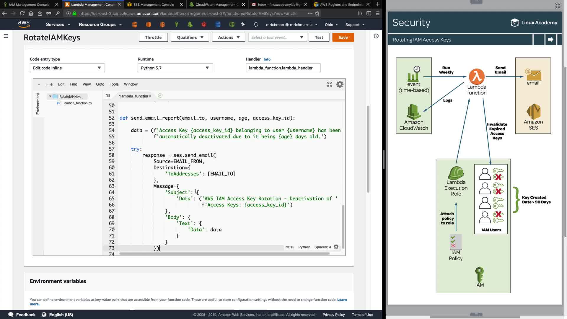Click the next slide arrow icon
The width and height of the screenshot is (567, 319).
point(550,40)
